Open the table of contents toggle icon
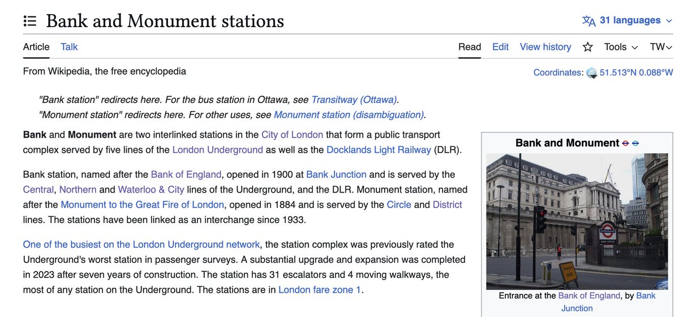 29,21
